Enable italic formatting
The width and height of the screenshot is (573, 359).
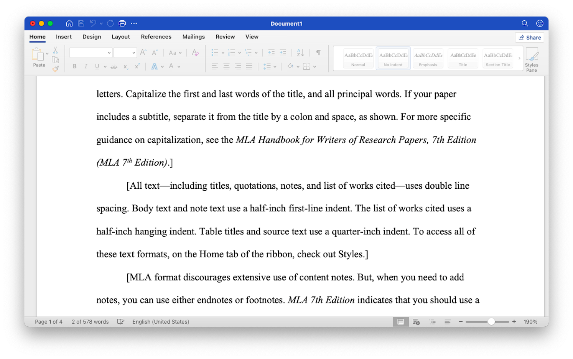point(86,66)
